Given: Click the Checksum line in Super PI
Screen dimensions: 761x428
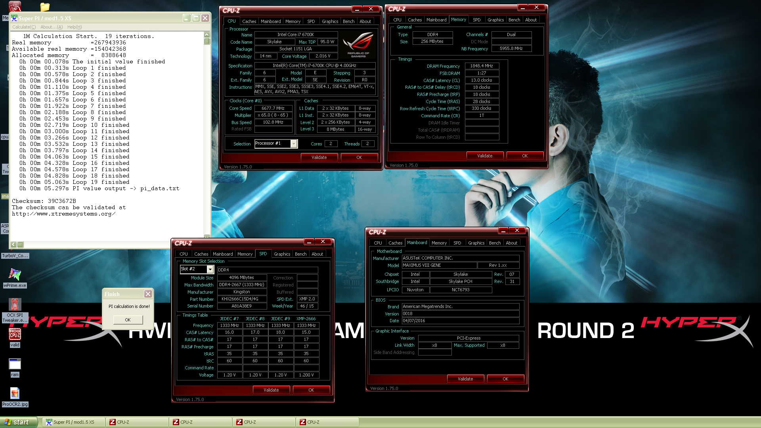Looking at the screenshot, I should (x=44, y=201).
